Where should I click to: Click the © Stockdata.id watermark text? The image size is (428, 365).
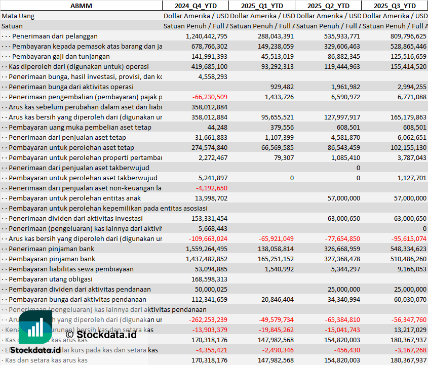pos(101,334)
